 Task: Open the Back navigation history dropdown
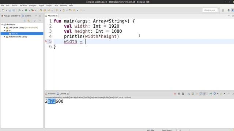coord(78,10)
